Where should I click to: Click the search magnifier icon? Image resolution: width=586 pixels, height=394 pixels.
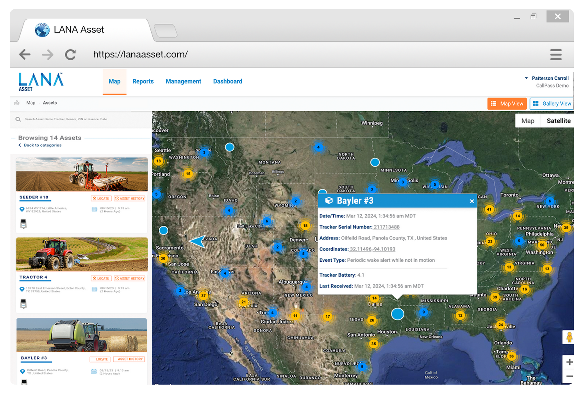18,119
